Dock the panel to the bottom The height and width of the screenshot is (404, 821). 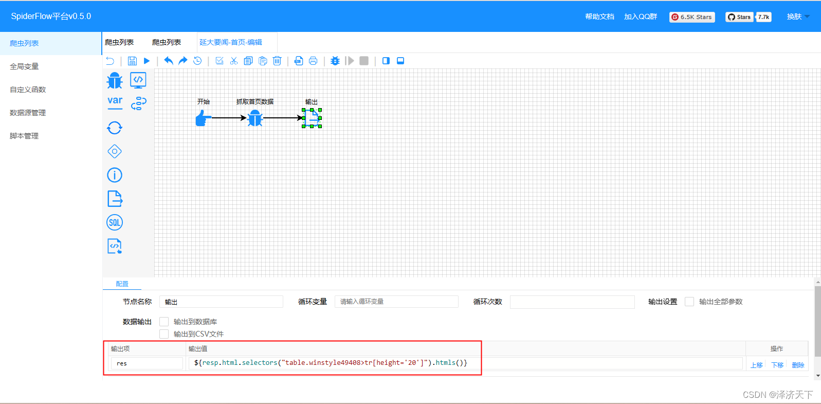(400, 61)
